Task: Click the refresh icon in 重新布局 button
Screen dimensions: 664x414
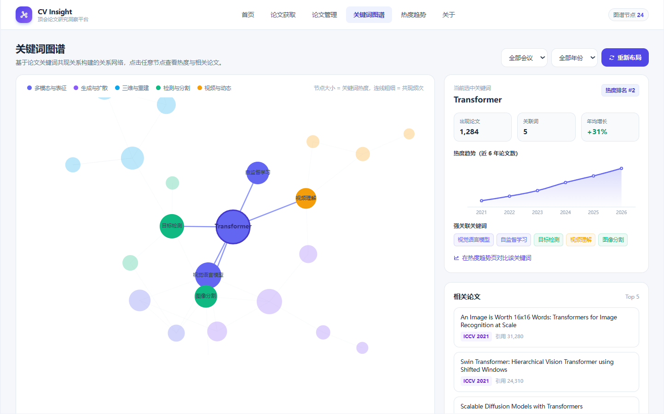Action: (x=612, y=58)
